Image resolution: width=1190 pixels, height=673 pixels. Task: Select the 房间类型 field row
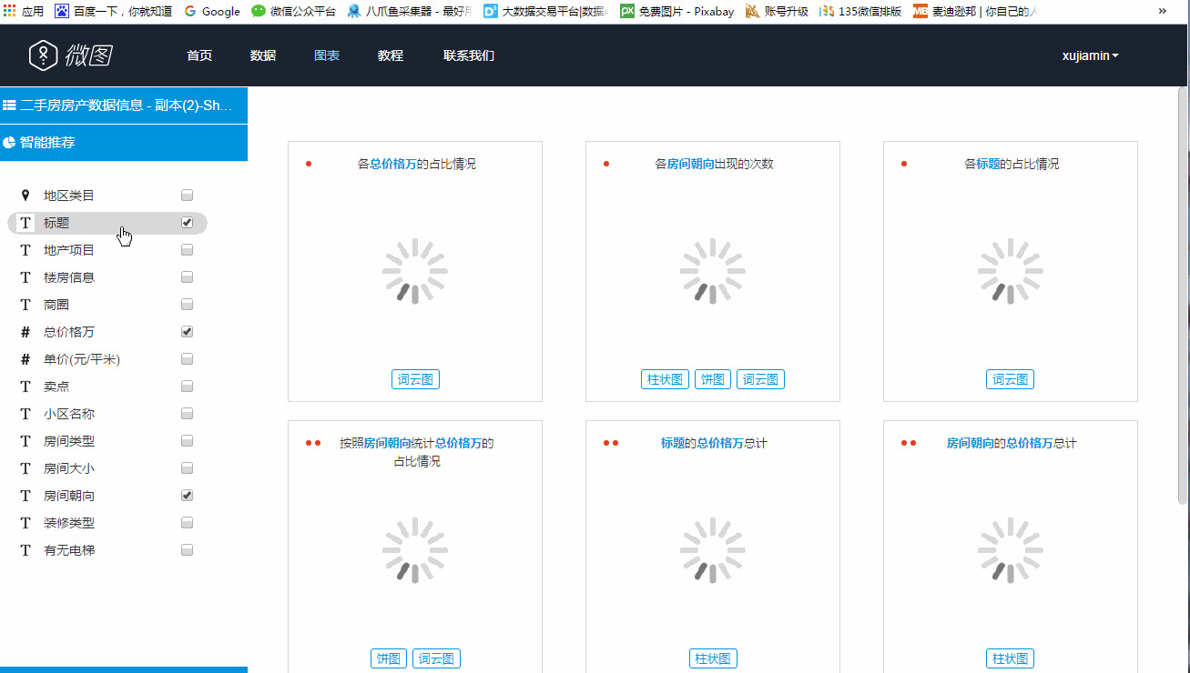tap(107, 441)
